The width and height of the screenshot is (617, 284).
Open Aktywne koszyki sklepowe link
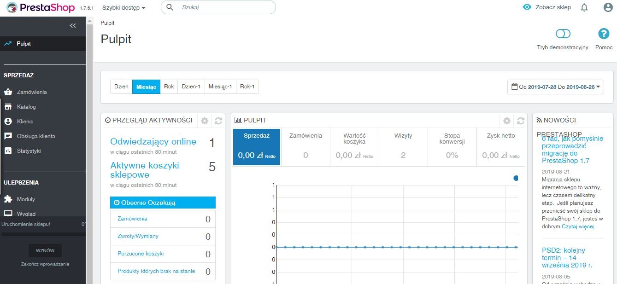(145, 170)
